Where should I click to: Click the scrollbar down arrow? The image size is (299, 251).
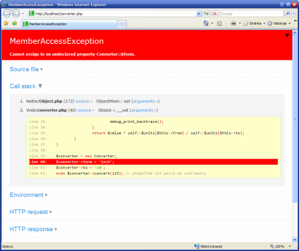(294, 239)
